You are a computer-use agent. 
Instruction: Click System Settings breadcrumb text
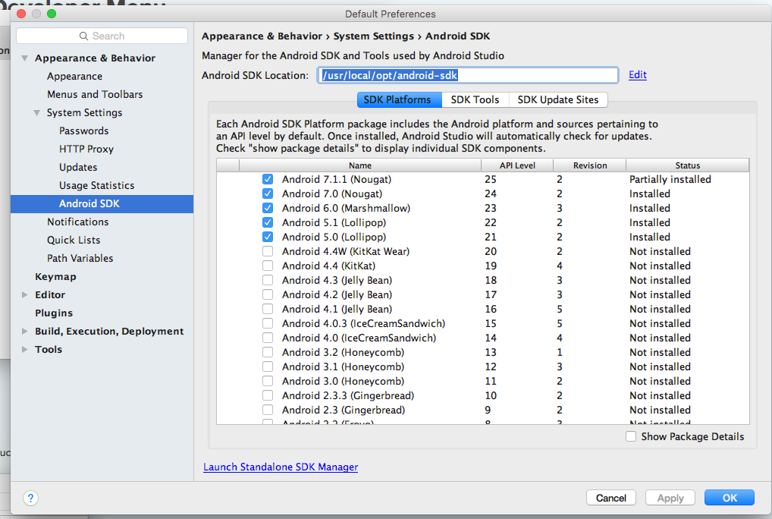374,36
